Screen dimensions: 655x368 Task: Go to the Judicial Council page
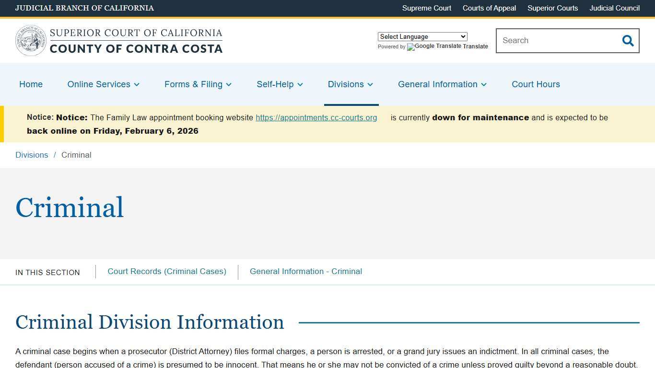614,8
